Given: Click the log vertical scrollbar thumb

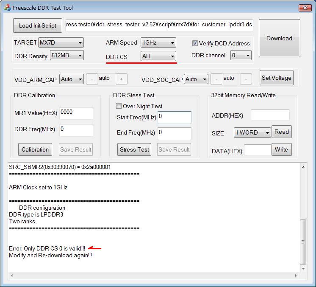Looking at the screenshot, I should [303, 242].
